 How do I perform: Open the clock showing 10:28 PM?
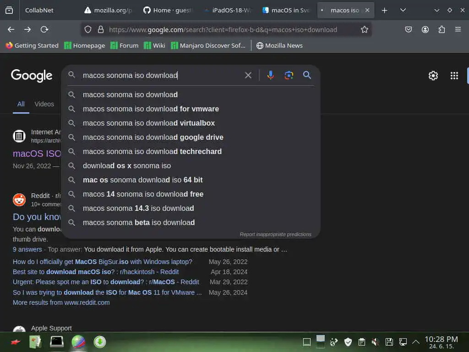pos(441,342)
